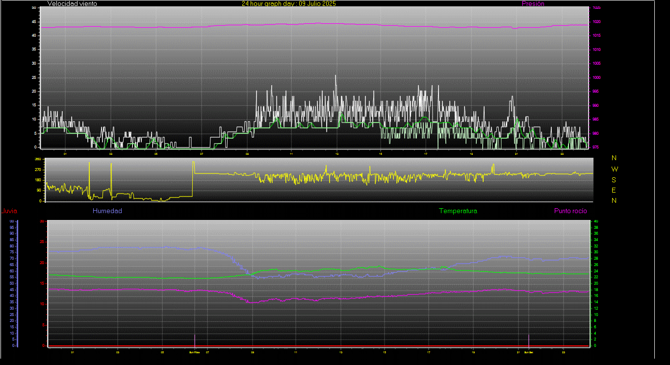Click the "W" wind direction letter
670x365 pixels.
[615, 169]
